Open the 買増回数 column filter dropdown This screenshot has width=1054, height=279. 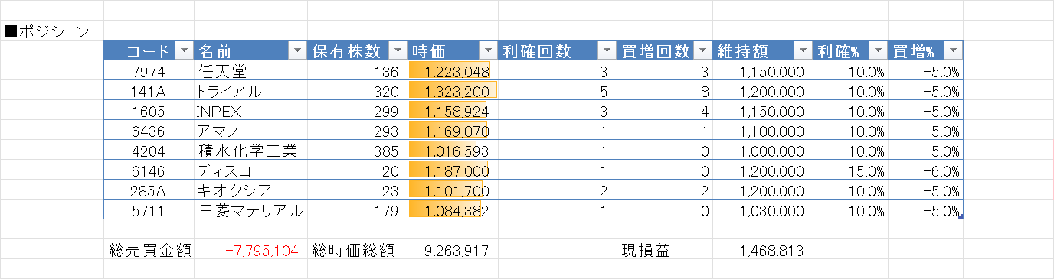(x=702, y=51)
